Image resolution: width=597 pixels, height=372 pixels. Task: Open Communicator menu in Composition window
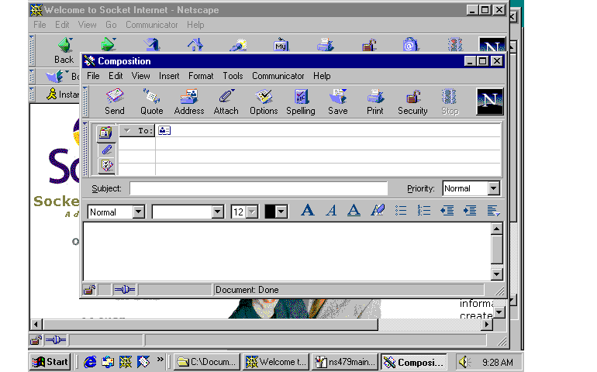point(278,76)
